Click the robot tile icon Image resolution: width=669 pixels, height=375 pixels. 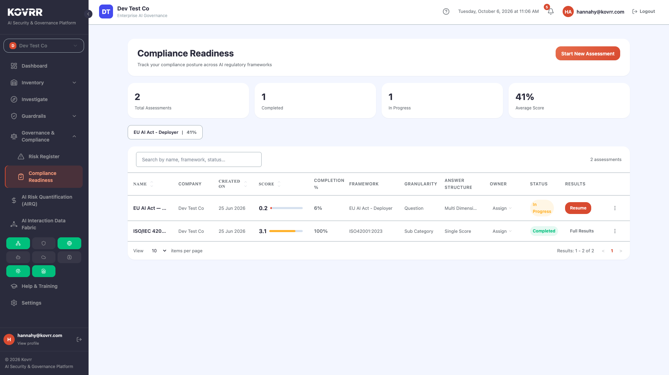click(x=18, y=257)
